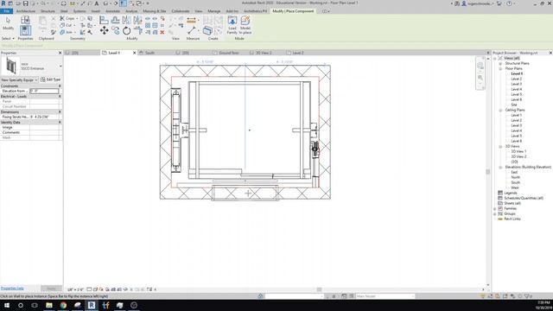Image resolution: width=553 pixels, height=311 pixels.
Task: Click Visual Style icon in view control bar
Action: point(95,289)
